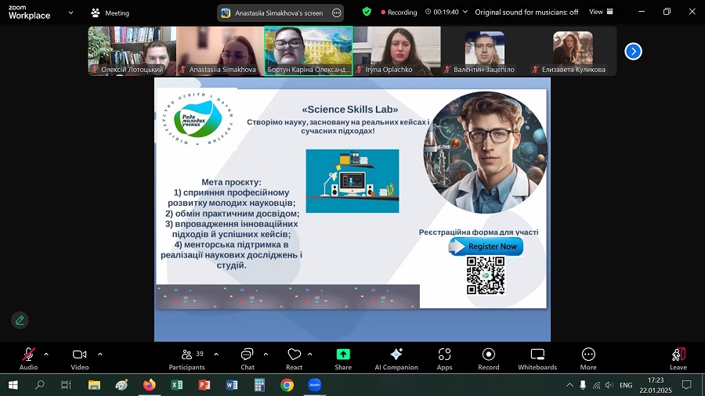Unmute microphone with the Audio button
Image resolution: width=705 pixels, height=396 pixels.
pyautogui.click(x=28, y=357)
